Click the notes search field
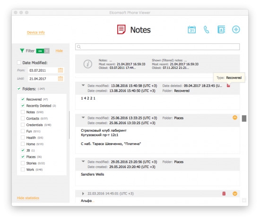Screen dimensions: 260x220 pos(157,47)
